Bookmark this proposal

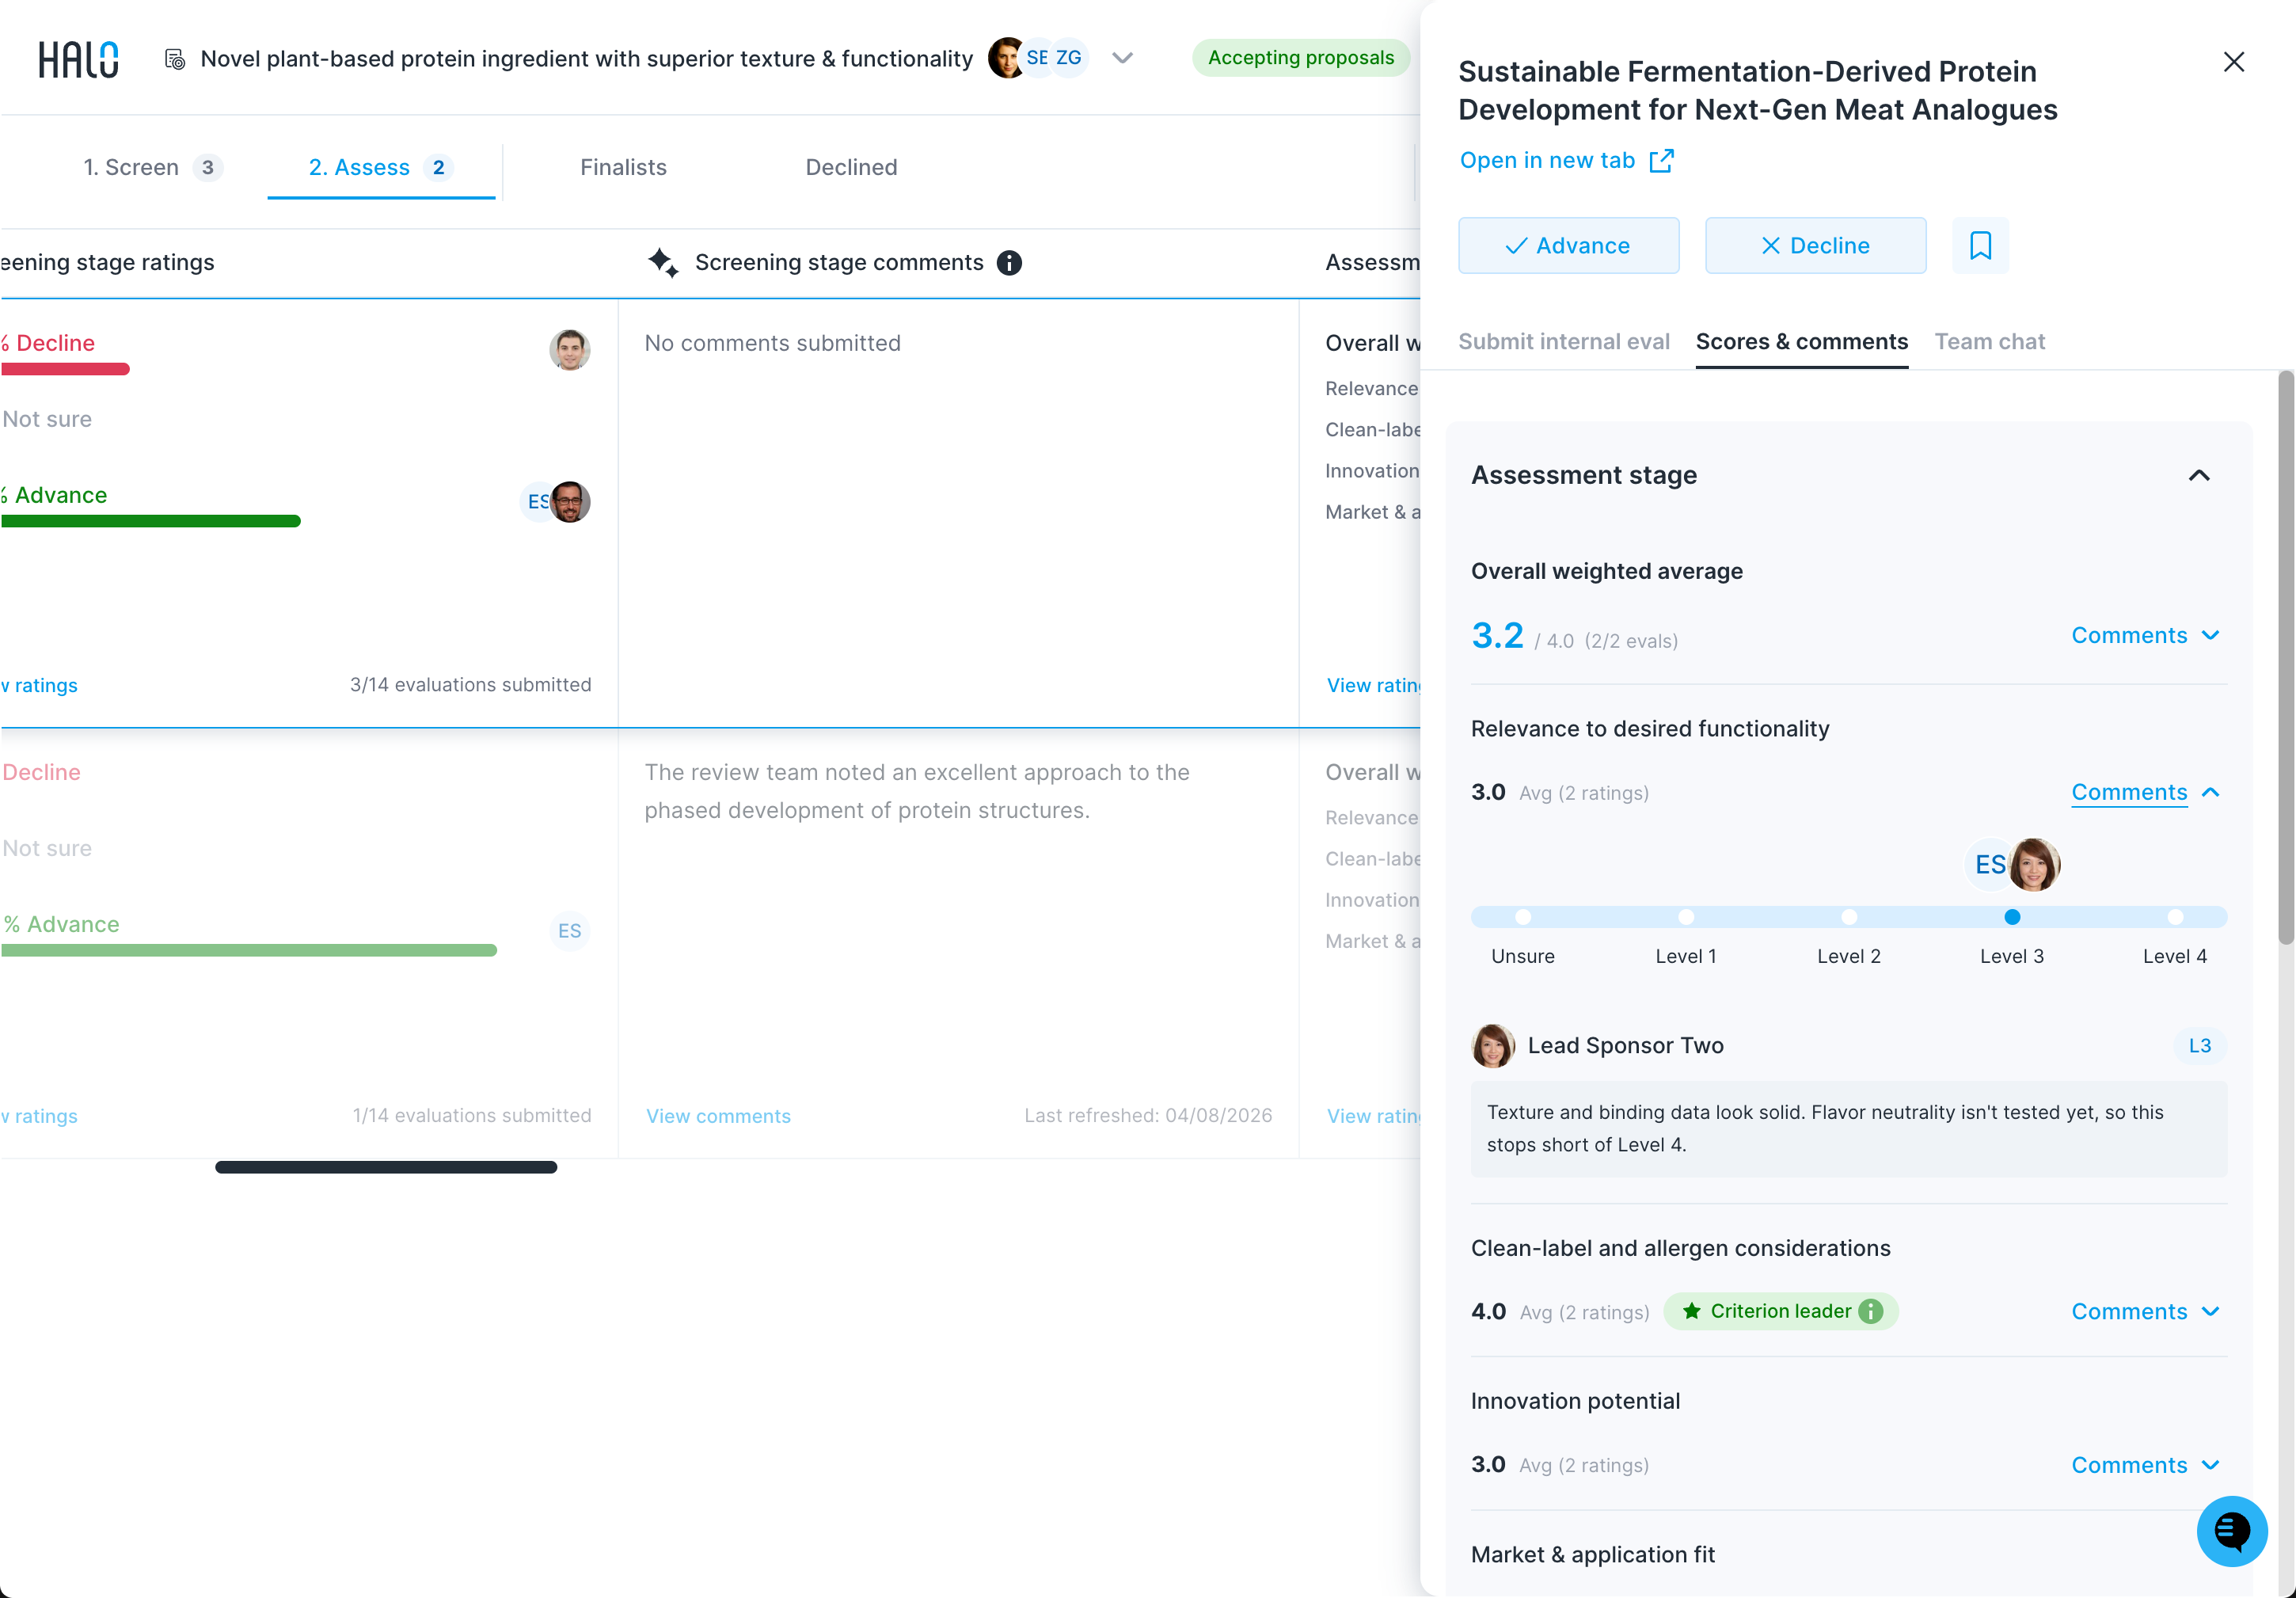click(1980, 245)
